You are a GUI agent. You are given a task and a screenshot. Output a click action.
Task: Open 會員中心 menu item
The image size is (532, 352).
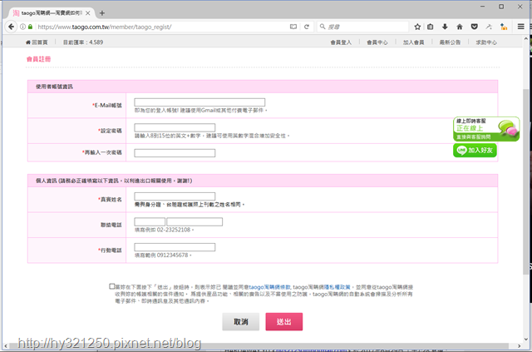[377, 42]
